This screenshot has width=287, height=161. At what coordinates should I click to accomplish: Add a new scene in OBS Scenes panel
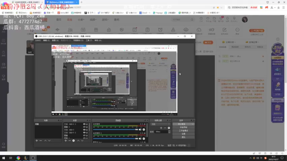37,141
